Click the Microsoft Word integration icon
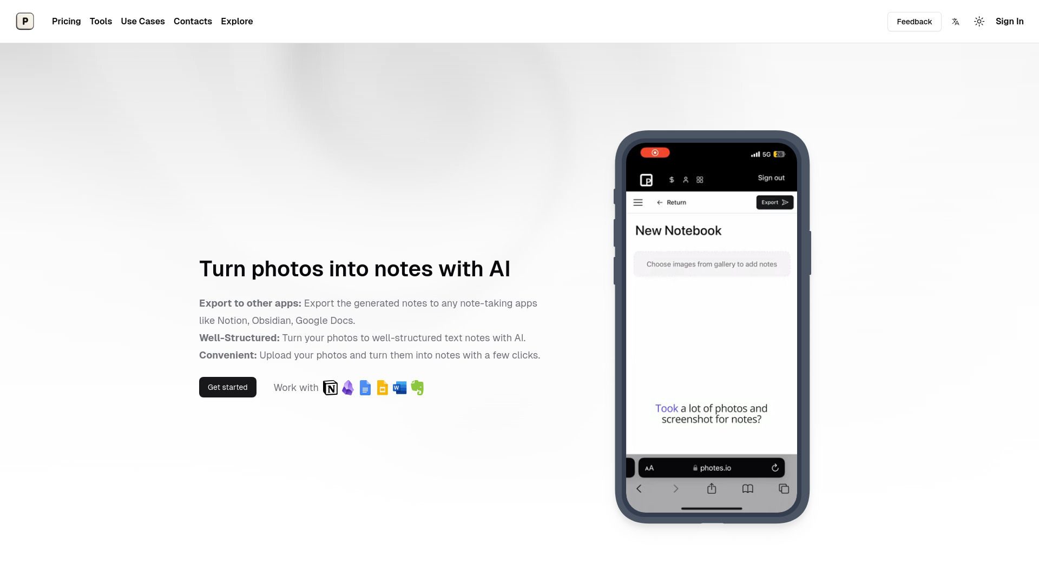This screenshot has height=584, width=1039. coord(399,387)
